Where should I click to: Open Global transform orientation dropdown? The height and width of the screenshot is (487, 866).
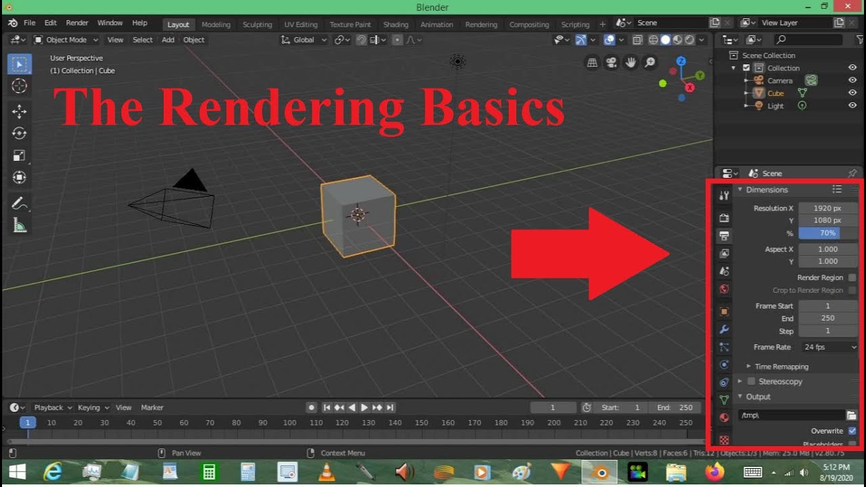pyautogui.click(x=304, y=40)
